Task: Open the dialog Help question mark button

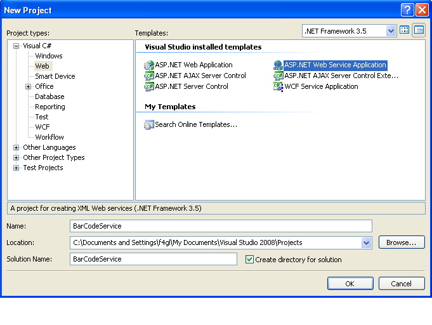Action: point(407,10)
